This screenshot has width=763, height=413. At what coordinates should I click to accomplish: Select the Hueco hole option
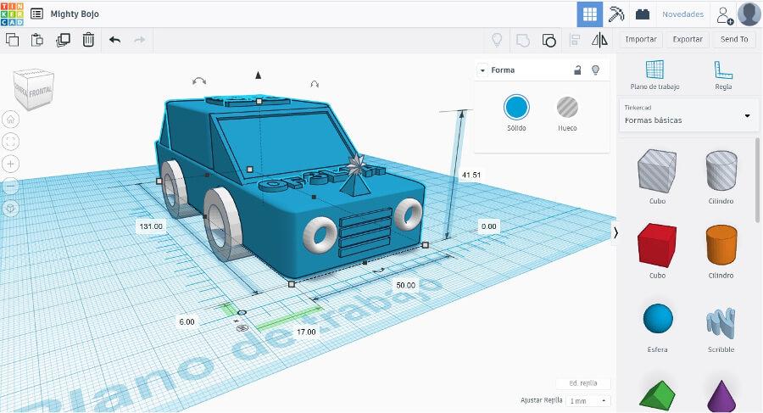coord(566,107)
